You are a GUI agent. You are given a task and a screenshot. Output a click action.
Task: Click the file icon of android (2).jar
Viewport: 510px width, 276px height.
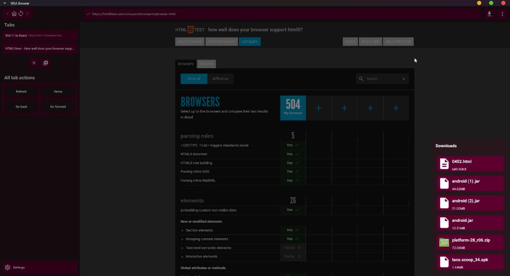click(x=444, y=203)
